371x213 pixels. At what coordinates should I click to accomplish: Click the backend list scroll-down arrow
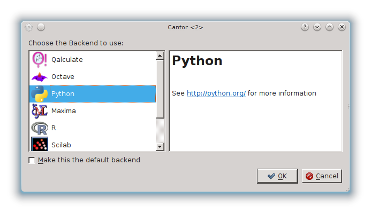click(x=160, y=147)
